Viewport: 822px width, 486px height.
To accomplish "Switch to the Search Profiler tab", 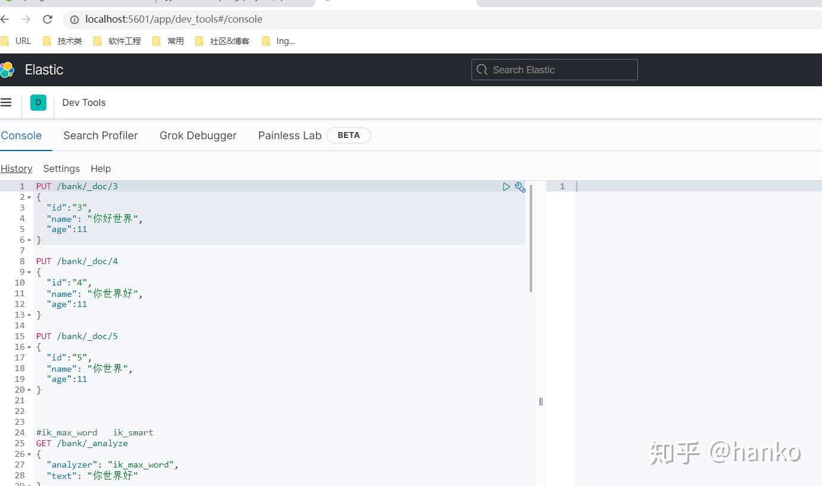I will tap(100, 135).
